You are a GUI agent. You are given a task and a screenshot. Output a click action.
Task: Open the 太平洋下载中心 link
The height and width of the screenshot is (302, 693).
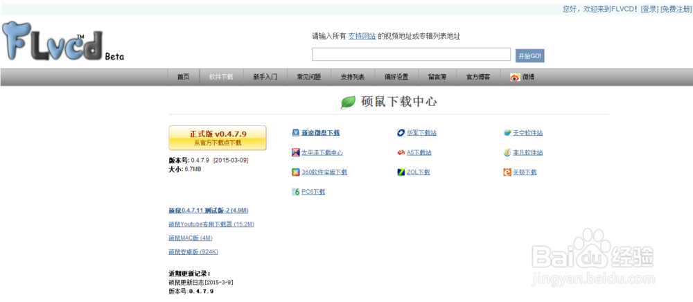tap(322, 153)
